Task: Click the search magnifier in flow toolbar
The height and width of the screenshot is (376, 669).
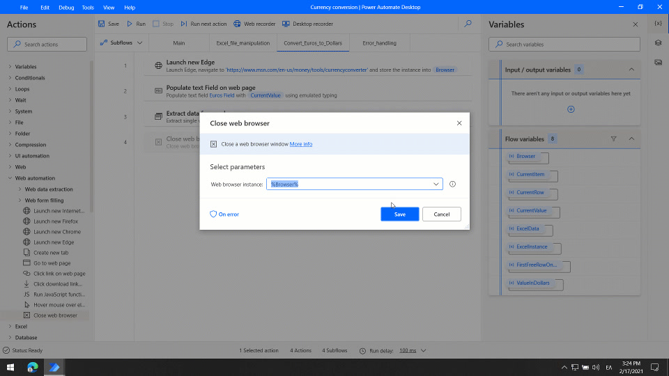Action: point(468,24)
